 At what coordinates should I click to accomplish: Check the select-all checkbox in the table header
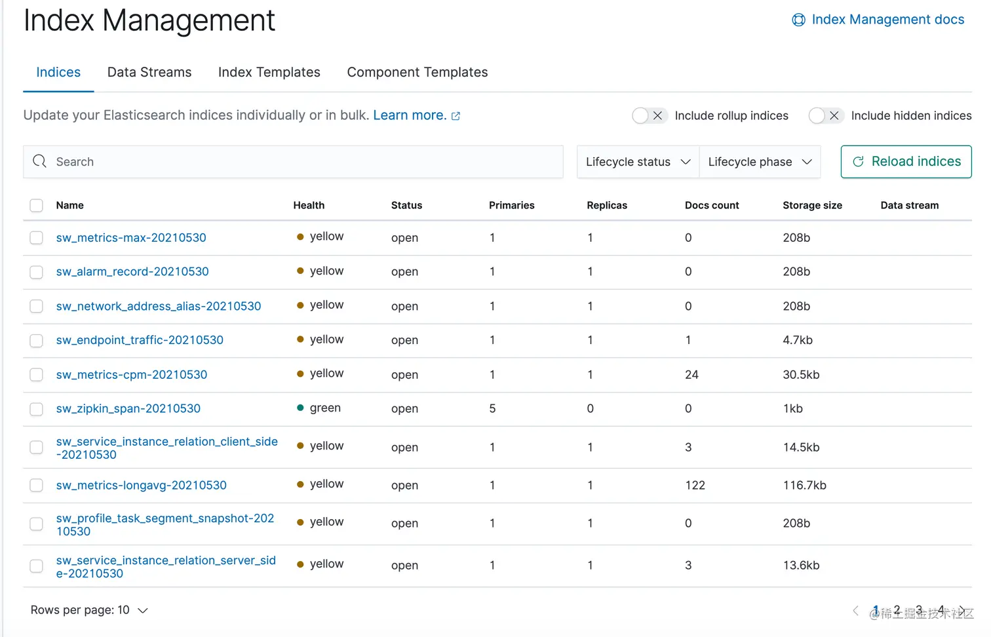pos(37,206)
